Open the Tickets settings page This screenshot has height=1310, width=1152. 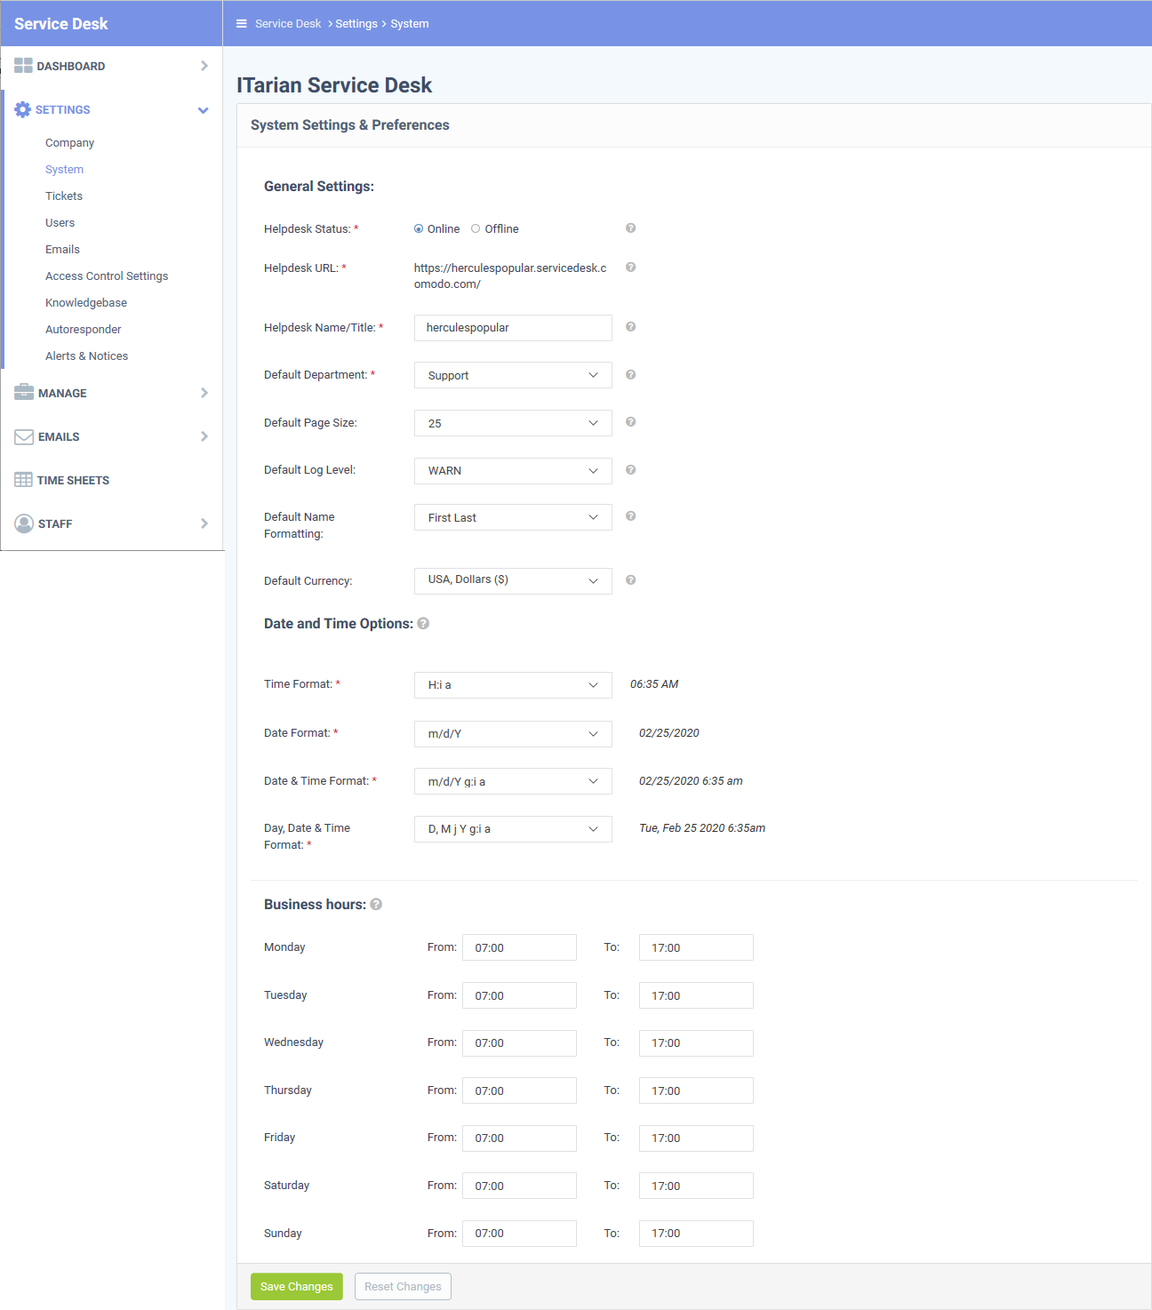(64, 196)
